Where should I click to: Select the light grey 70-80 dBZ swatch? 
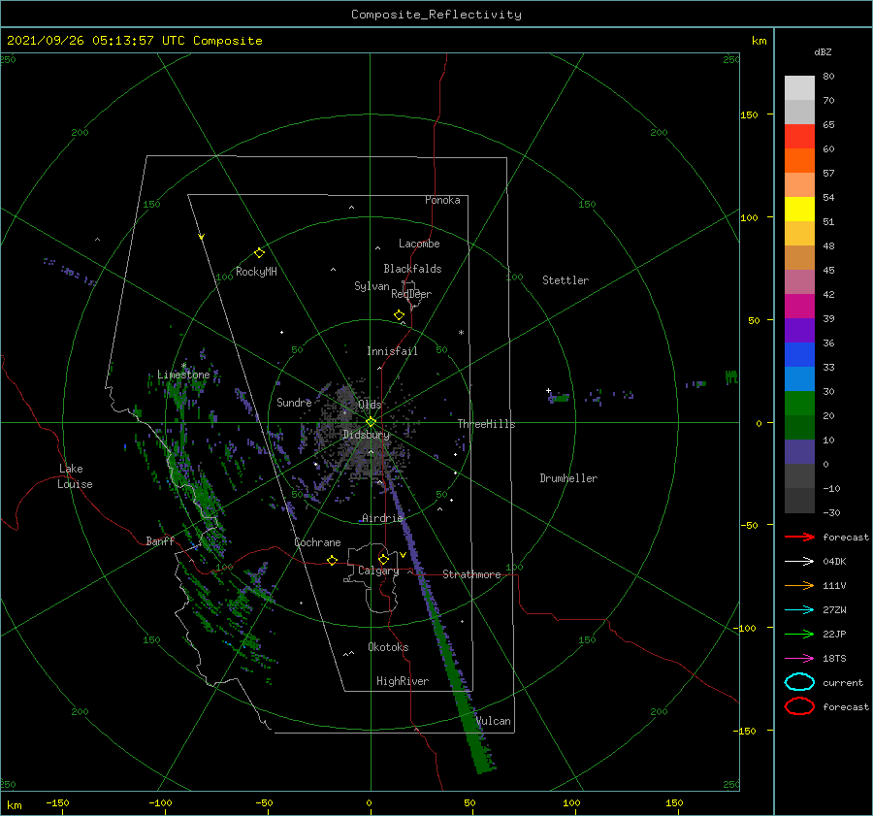click(799, 87)
